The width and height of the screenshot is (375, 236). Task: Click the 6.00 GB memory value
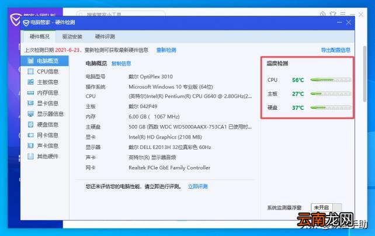point(154,117)
